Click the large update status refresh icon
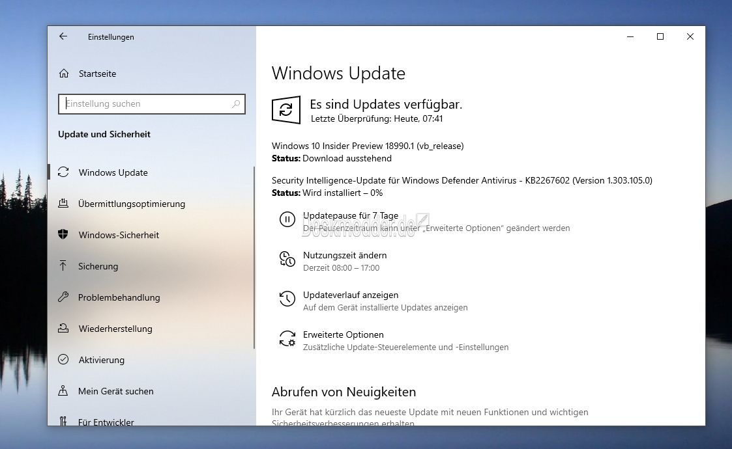 (285, 110)
